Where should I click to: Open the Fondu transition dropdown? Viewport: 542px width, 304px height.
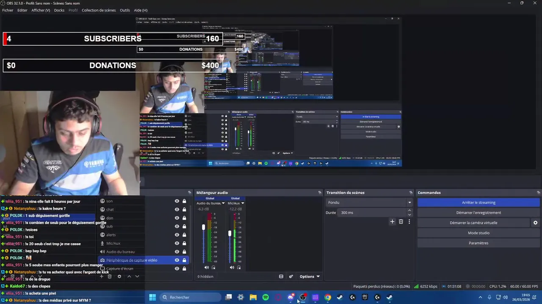point(369,202)
